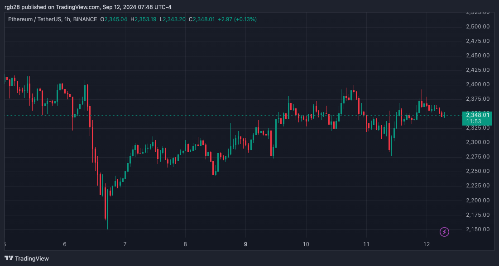This screenshot has width=499, height=266.
Task: Select the Ethereum / TetherUS symbol name
Action: (x=35, y=19)
